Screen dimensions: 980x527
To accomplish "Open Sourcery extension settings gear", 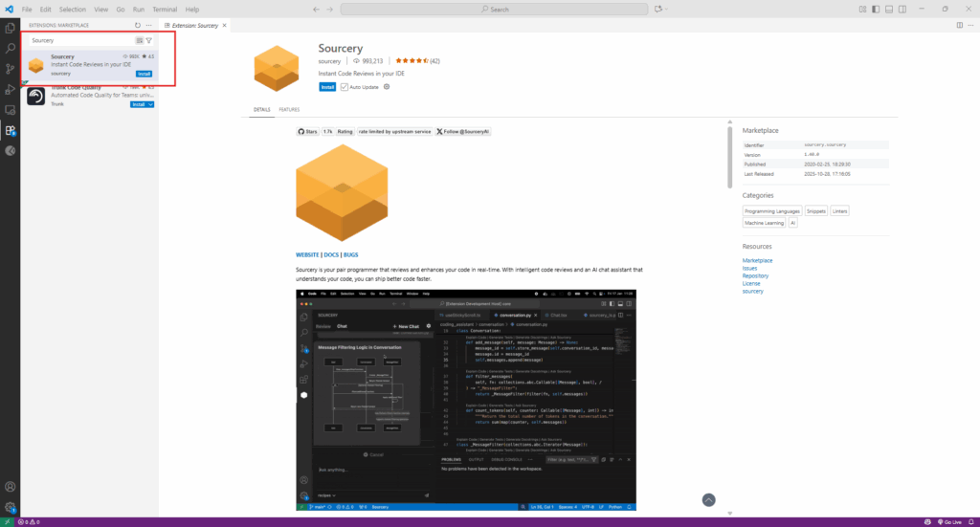I will [x=387, y=86].
